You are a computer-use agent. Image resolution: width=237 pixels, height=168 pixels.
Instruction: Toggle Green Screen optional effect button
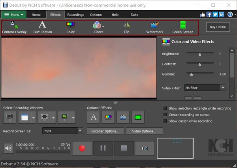138,117
